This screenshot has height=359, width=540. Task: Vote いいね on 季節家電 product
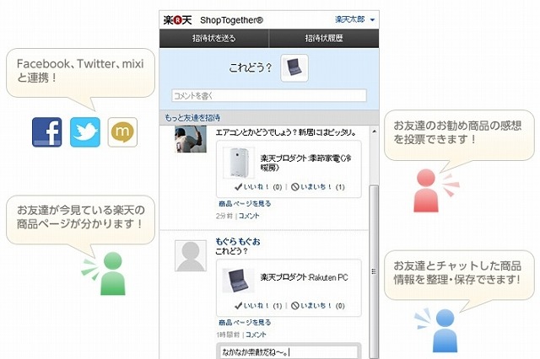258,187
